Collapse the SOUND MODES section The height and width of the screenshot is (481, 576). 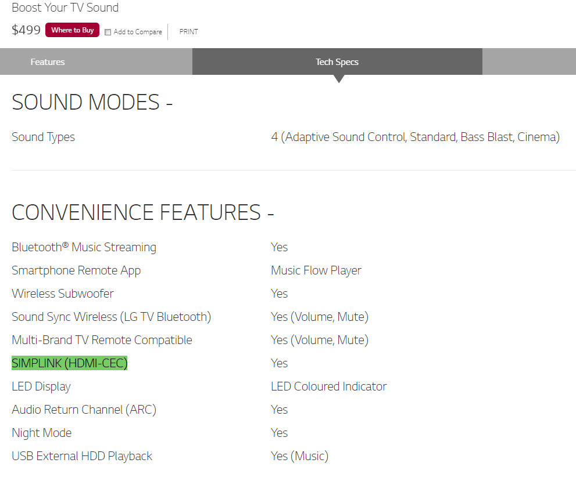(x=92, y=103)
